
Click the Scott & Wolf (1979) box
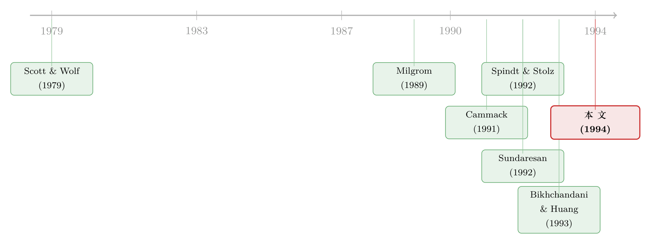52,79
